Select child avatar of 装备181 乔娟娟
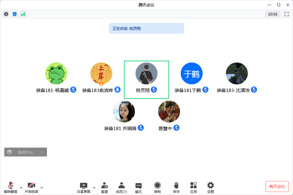This screenshot has height=195, width=293. tap(124, 112)
